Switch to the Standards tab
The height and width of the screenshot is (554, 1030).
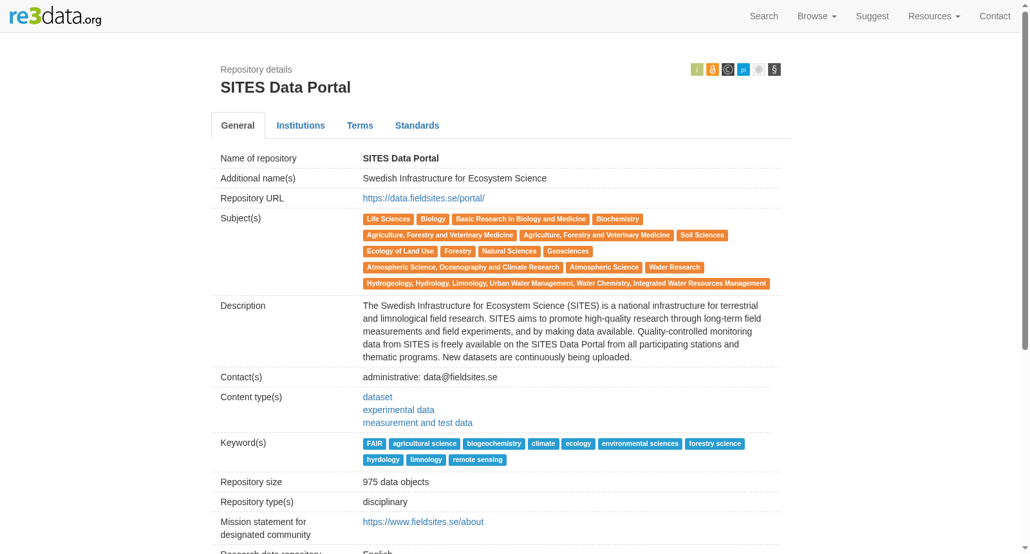point(417,125)
